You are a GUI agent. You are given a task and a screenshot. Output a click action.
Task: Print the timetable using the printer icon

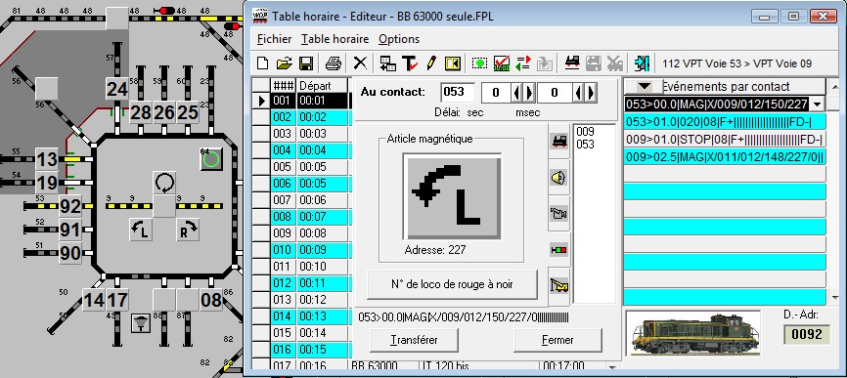(x=334, y=63)
